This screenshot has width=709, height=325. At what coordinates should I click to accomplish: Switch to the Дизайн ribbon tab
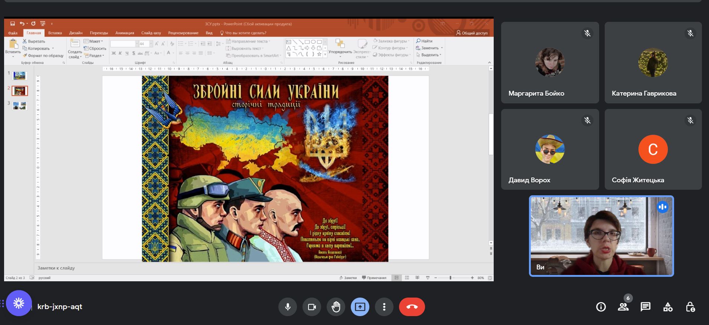point(76,33)
